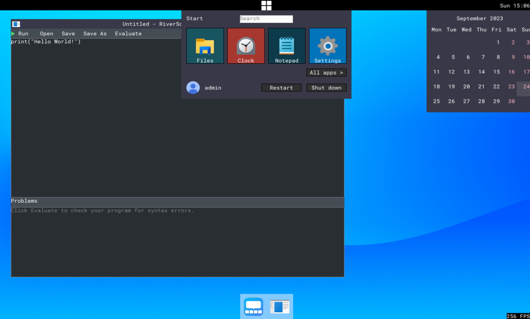530x319 pixels.
Task: Select September 8 in the calendar
Action: tap(498, 57)
